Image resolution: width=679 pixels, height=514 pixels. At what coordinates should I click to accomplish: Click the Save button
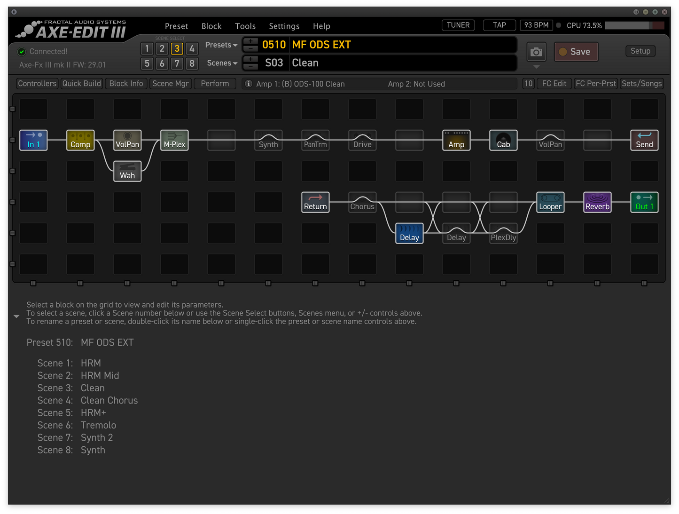click(576, 52)
